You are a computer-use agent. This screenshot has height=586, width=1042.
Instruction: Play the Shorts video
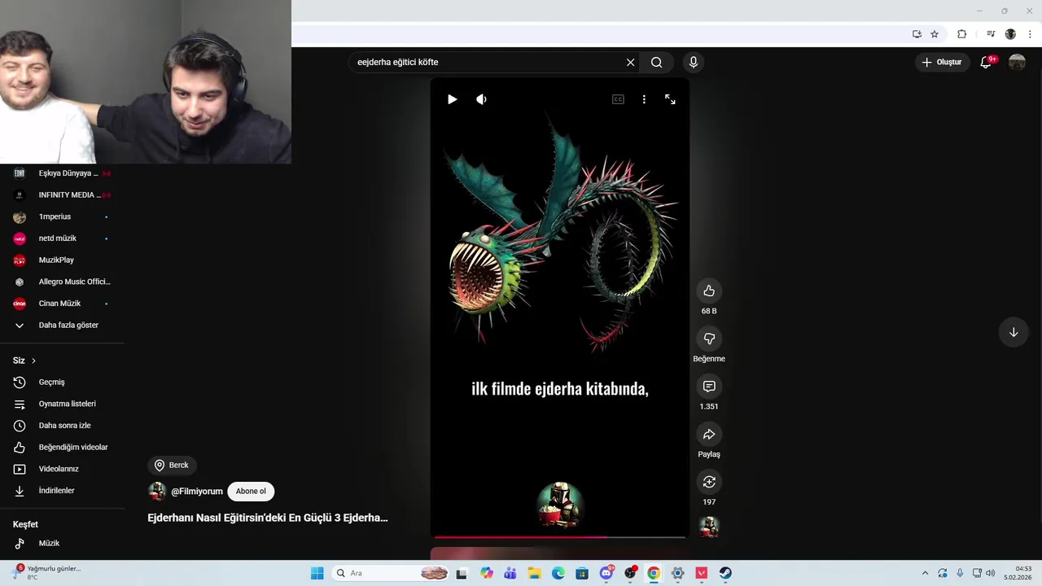(x=453, y=99)
